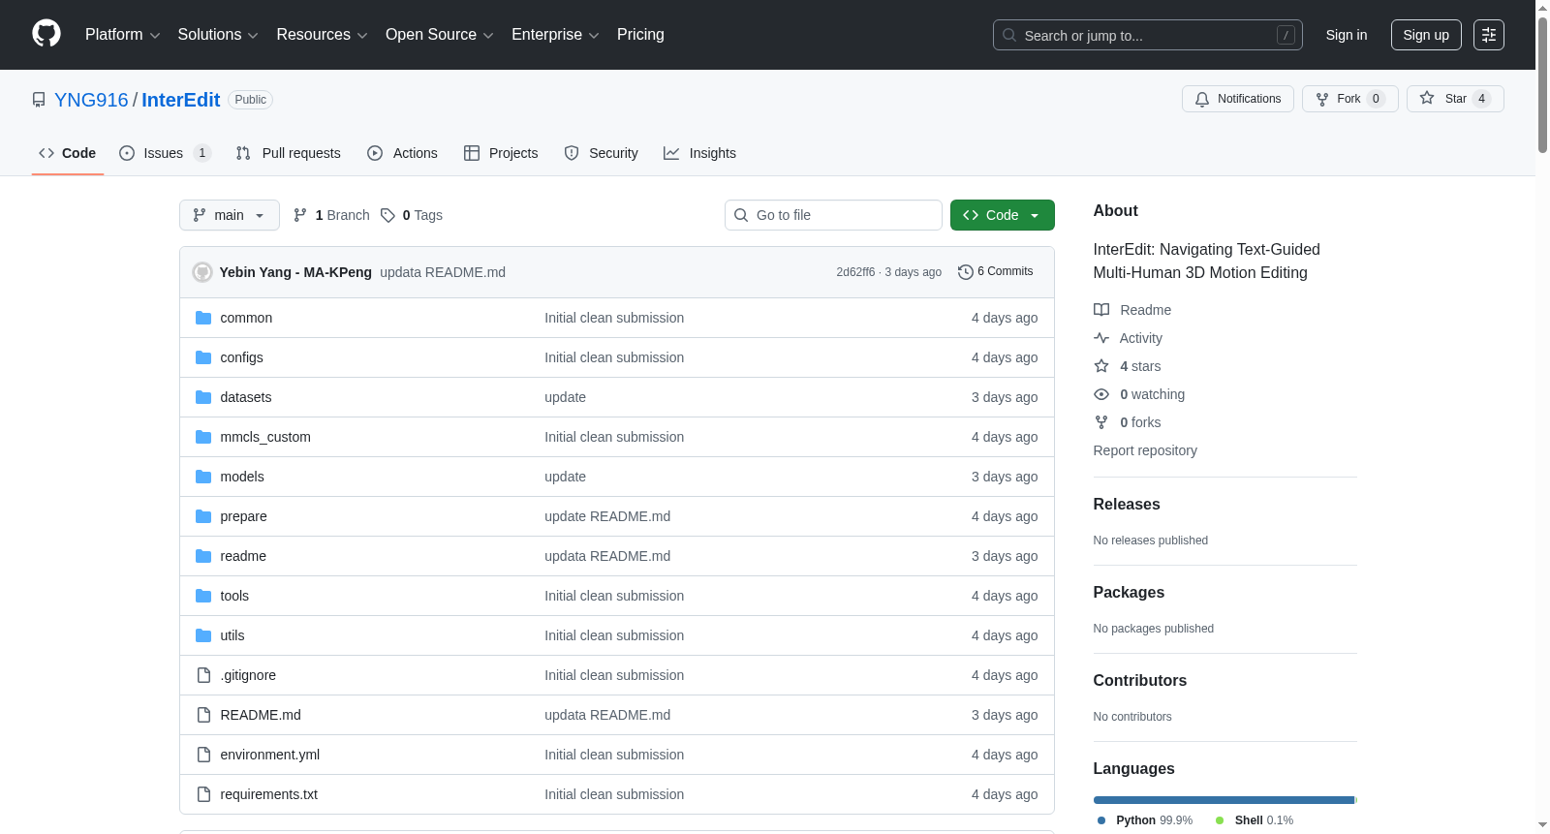Open the Projects tab

pyautogui.click(x=501, y=153)
